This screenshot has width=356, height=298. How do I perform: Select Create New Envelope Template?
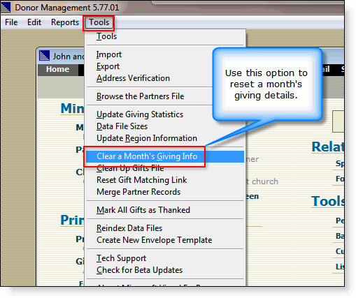click(155, 240)
